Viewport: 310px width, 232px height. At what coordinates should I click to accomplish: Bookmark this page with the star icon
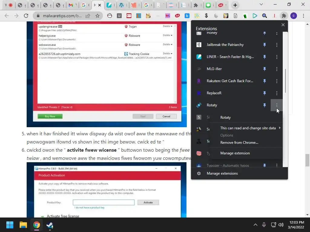coord(97,16)
